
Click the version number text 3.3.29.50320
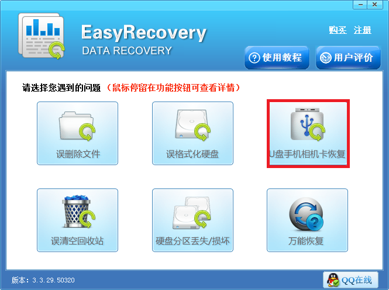[53, 280]
